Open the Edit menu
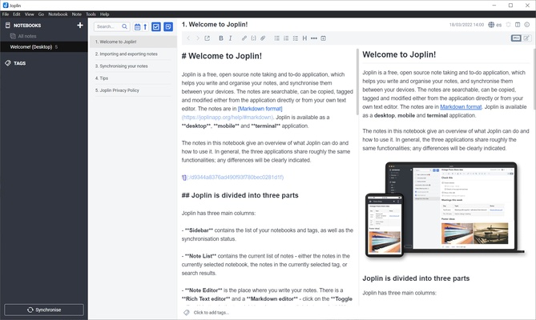Viewport: 536px width, 320px height. pyautogui.click(x=17, y=14)
